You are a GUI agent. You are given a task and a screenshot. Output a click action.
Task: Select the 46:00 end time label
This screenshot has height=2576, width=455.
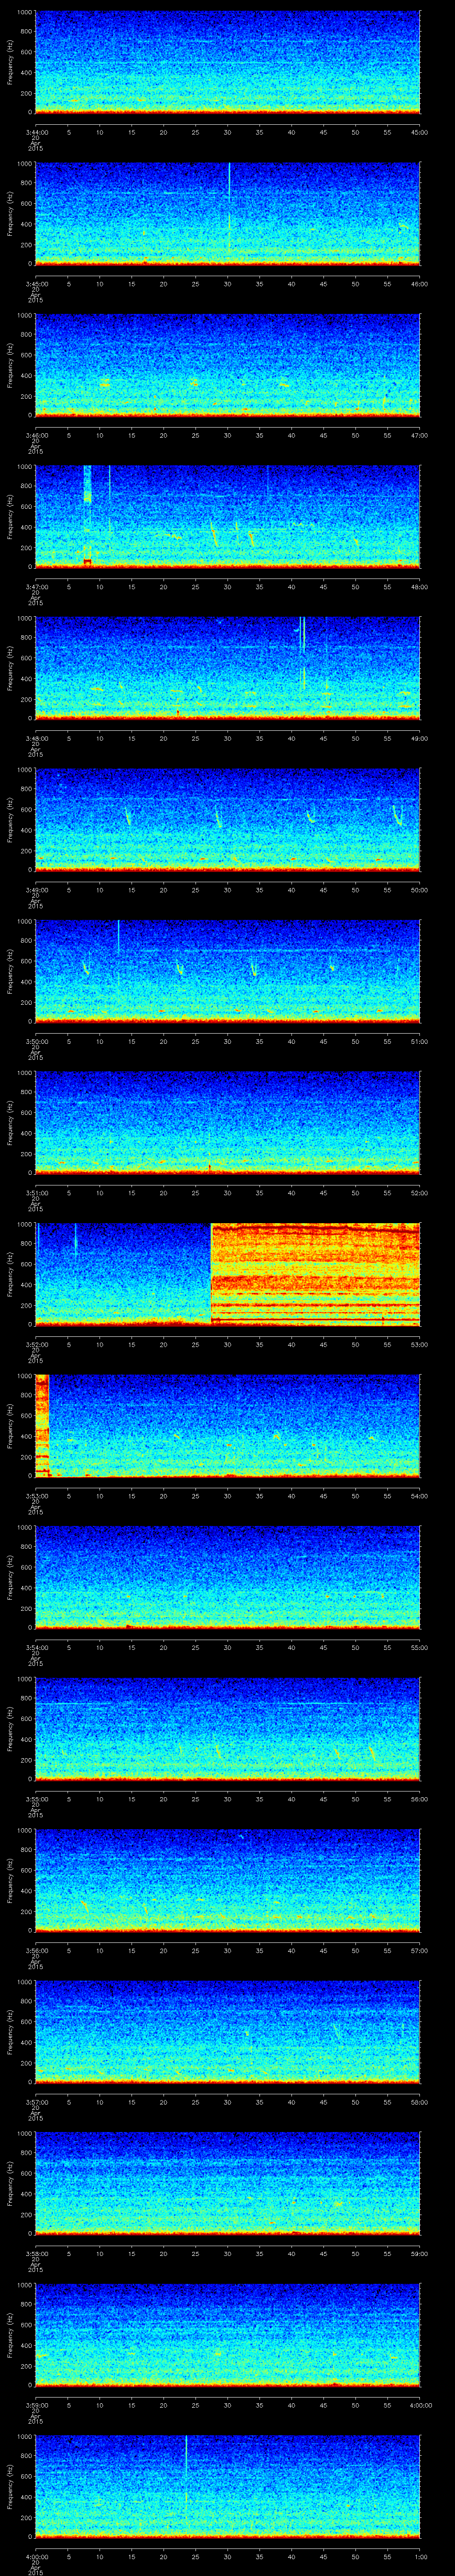[419, 284]
